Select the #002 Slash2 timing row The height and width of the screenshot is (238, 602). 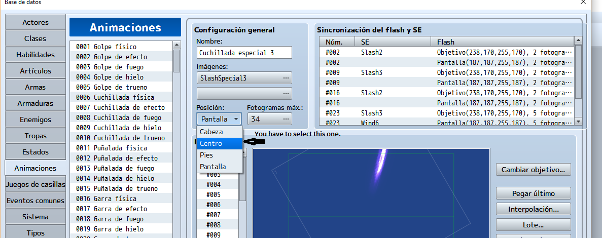pos(447,52)
